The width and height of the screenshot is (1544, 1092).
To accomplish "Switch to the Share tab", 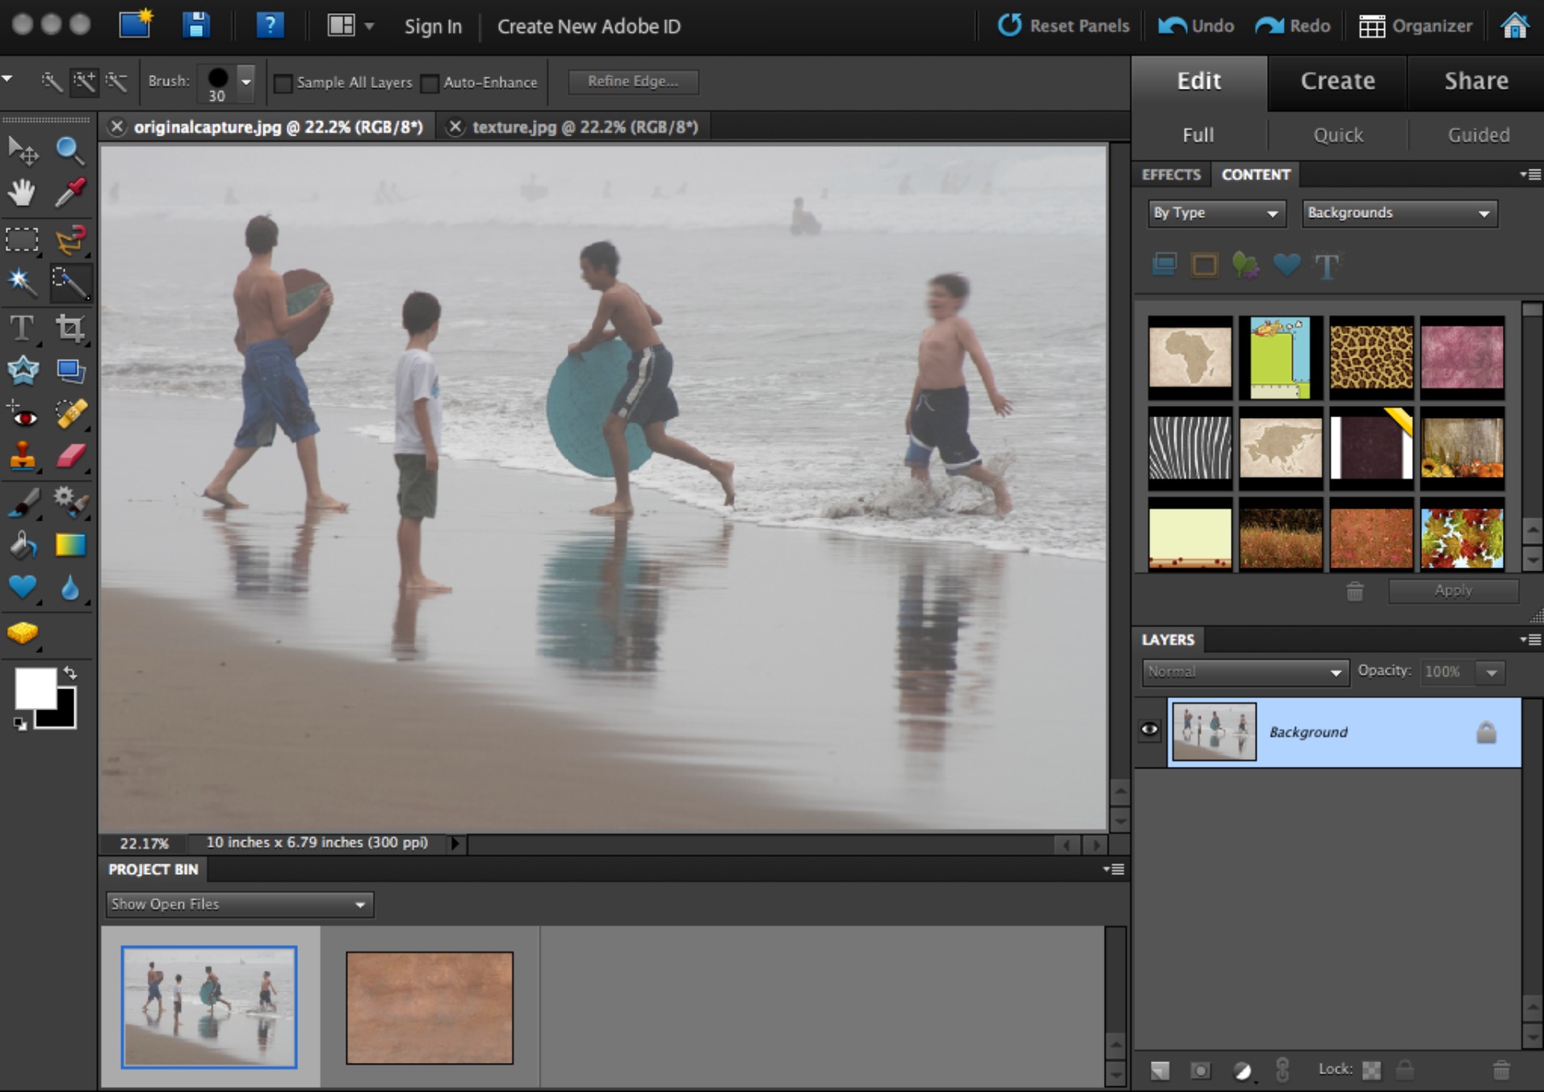I will click(x=1476, y=82).
